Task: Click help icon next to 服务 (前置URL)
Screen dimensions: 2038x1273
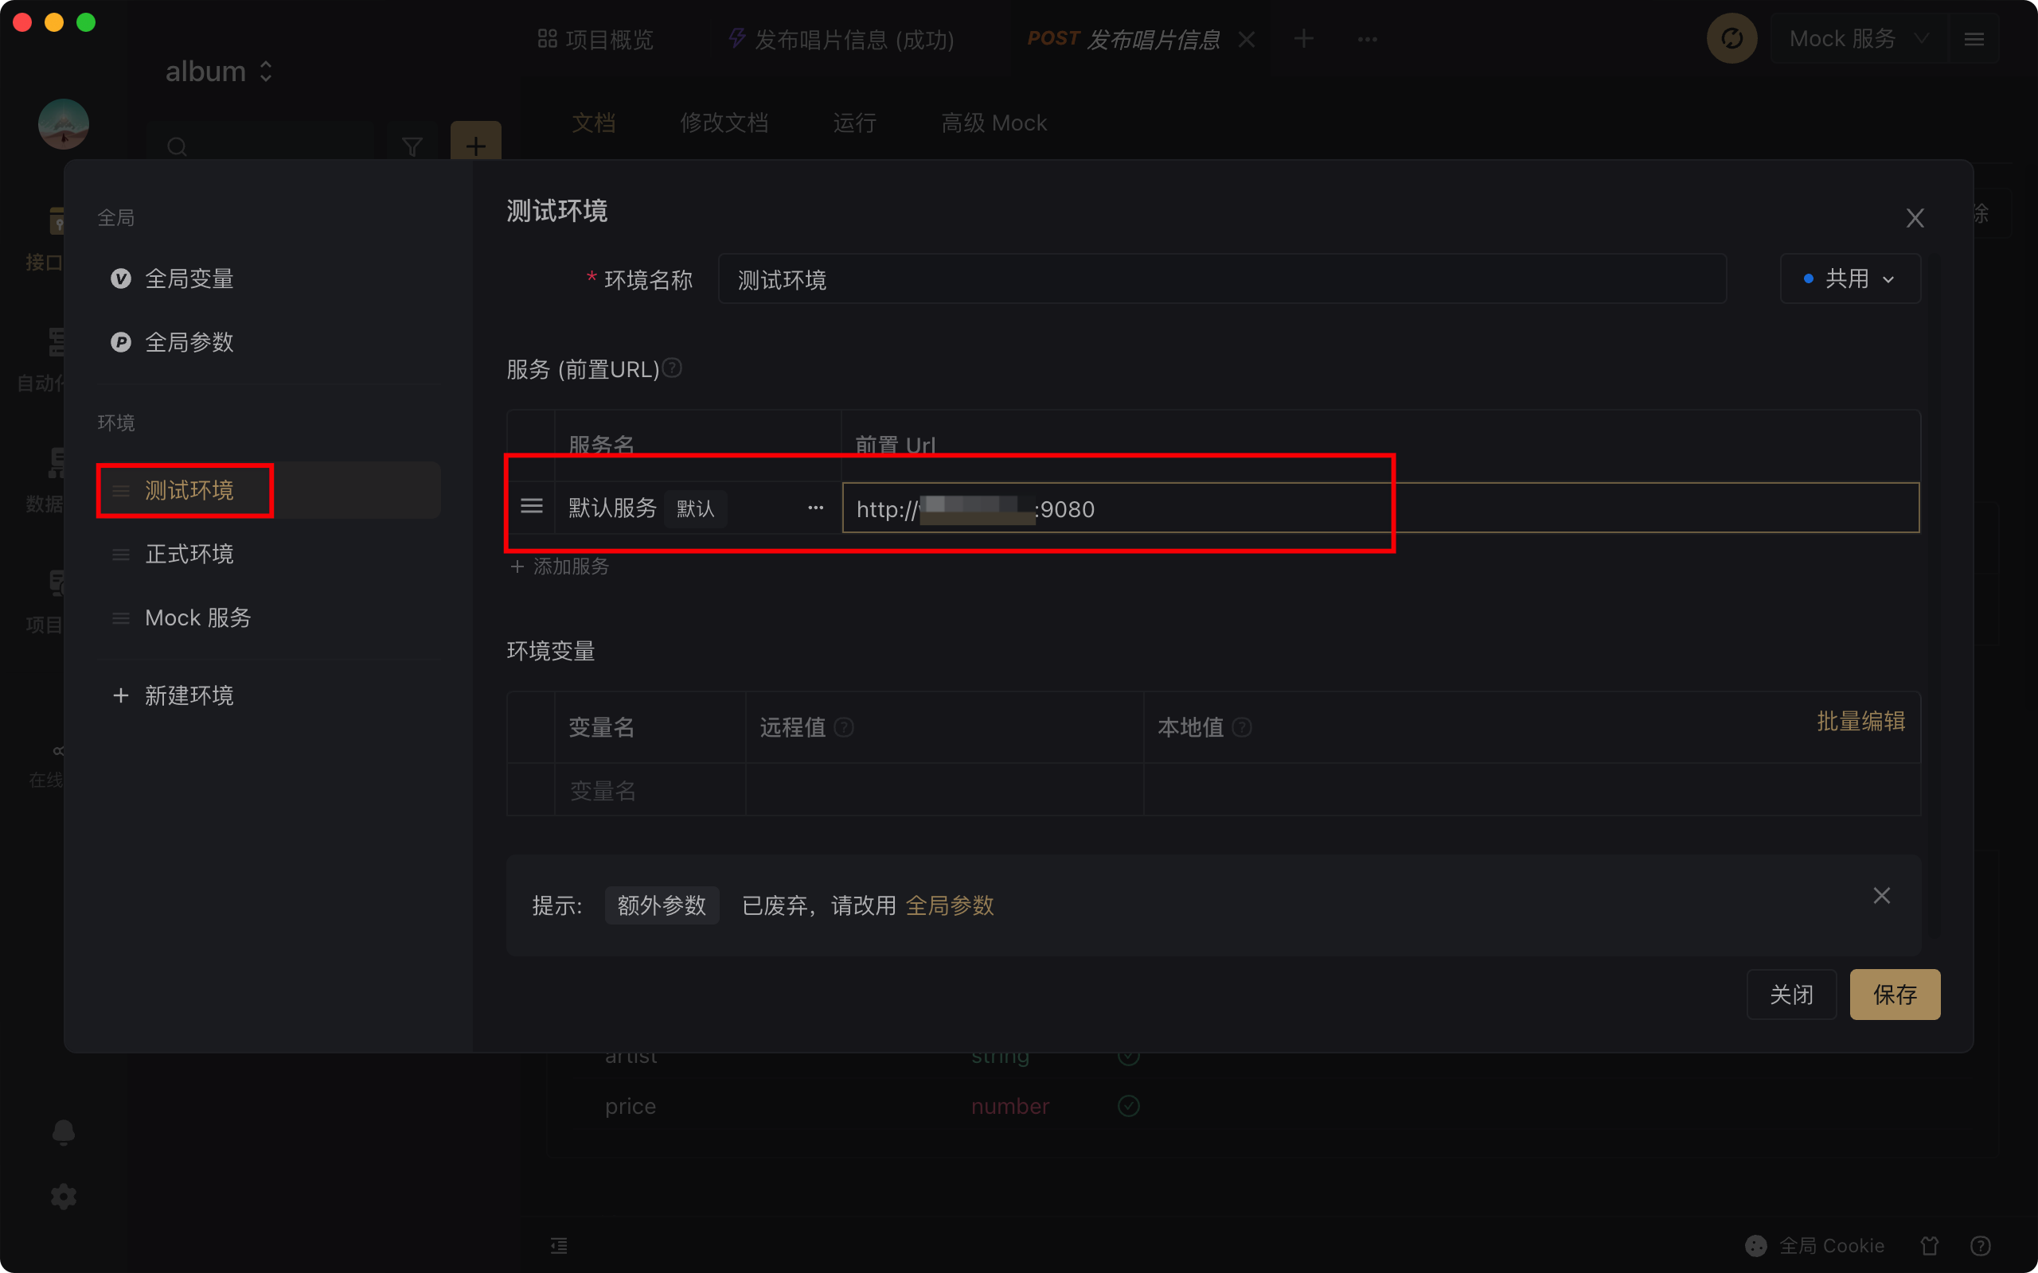Action: coord(672,368)
